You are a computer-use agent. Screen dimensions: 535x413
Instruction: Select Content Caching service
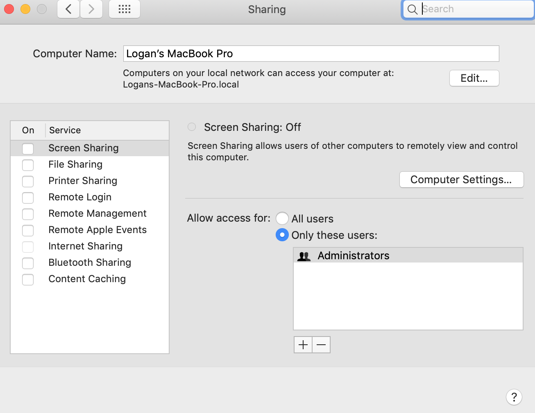point(90,279)
